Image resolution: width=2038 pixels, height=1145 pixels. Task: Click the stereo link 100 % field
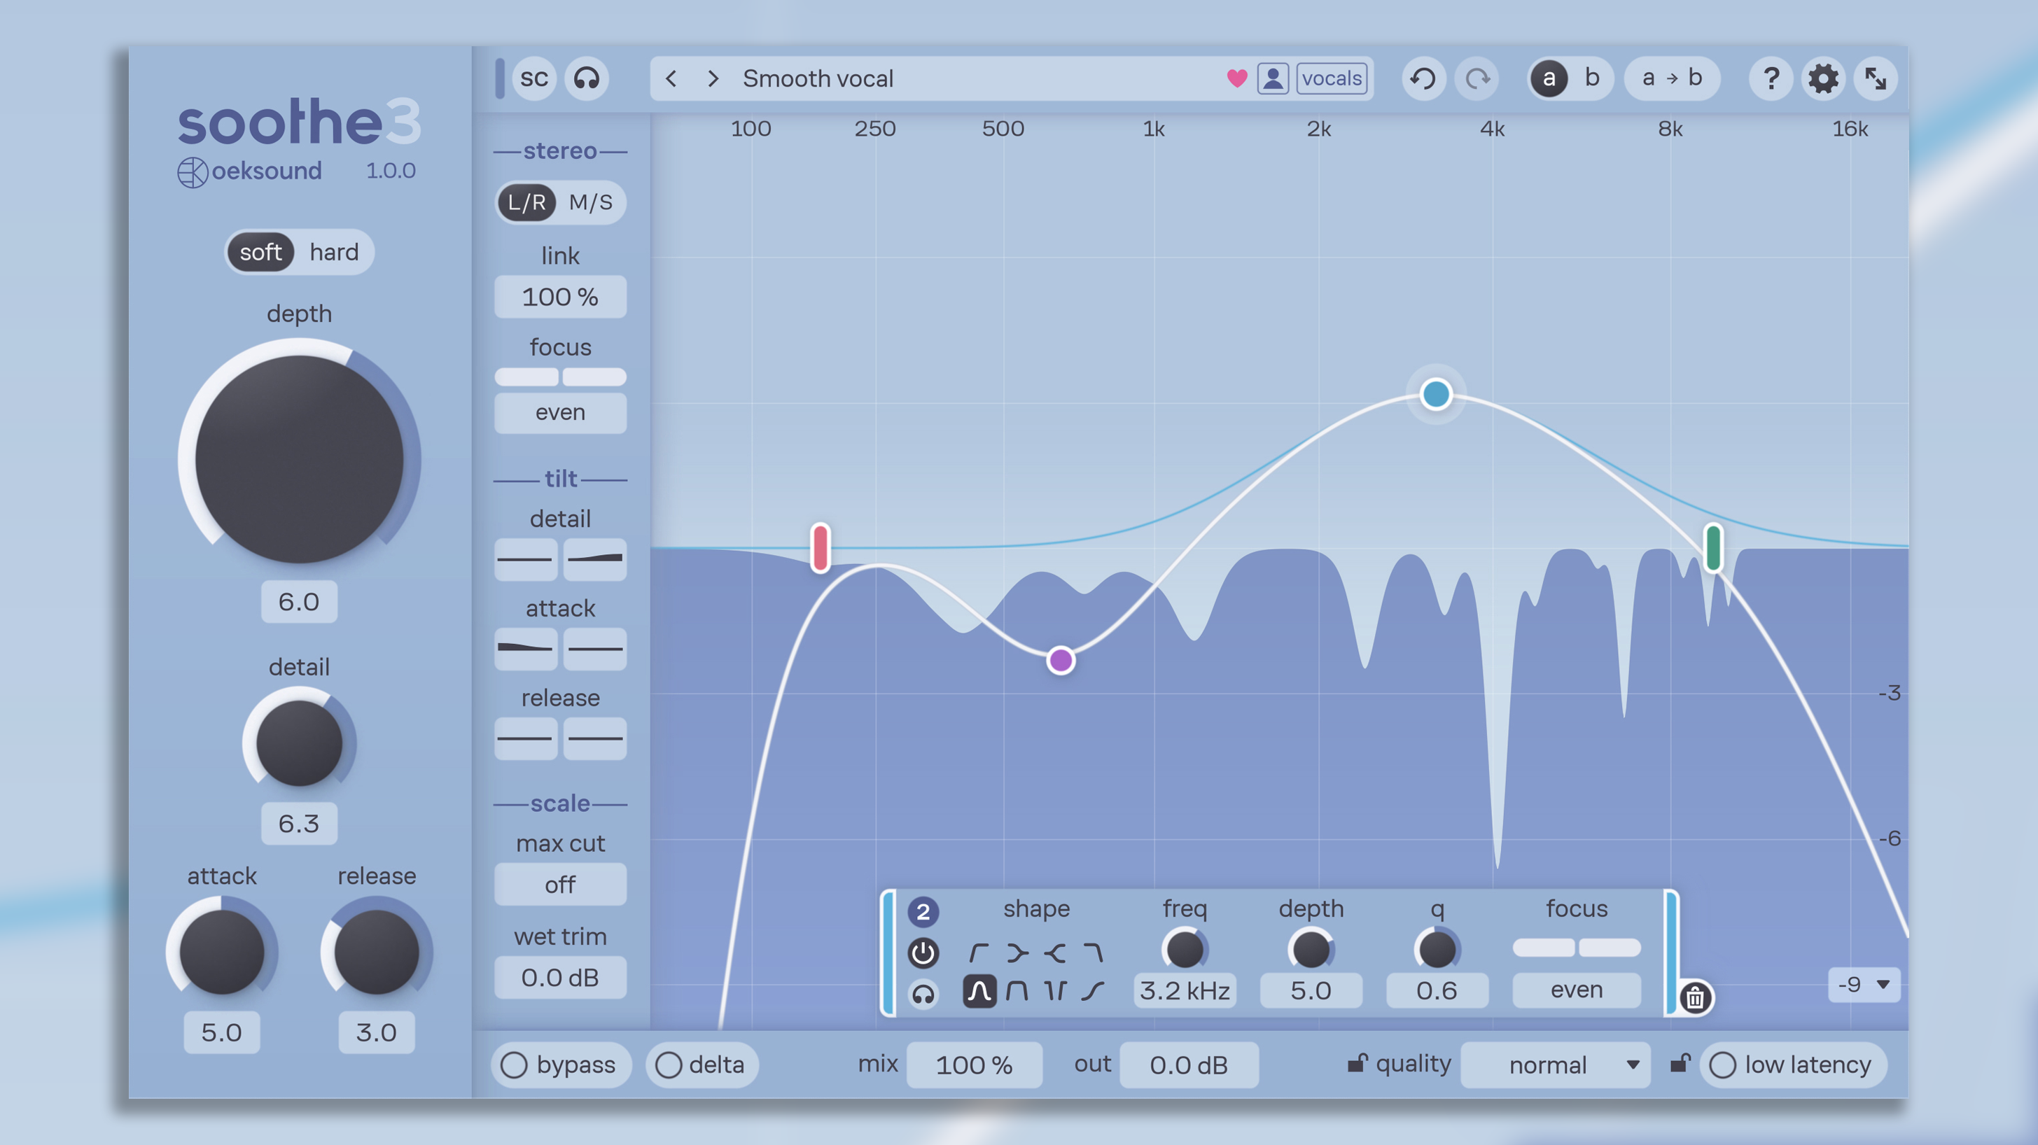click(x=560, y=297)
